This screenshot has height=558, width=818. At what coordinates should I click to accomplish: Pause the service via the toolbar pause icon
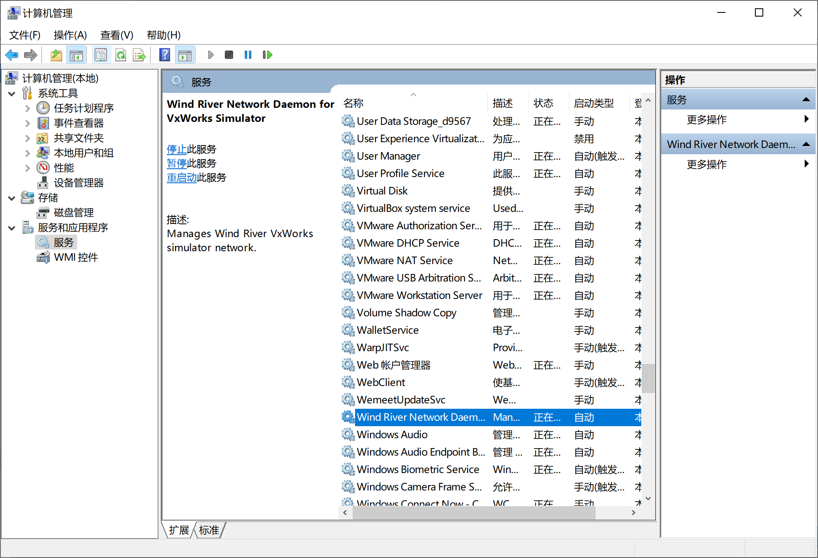248,54
